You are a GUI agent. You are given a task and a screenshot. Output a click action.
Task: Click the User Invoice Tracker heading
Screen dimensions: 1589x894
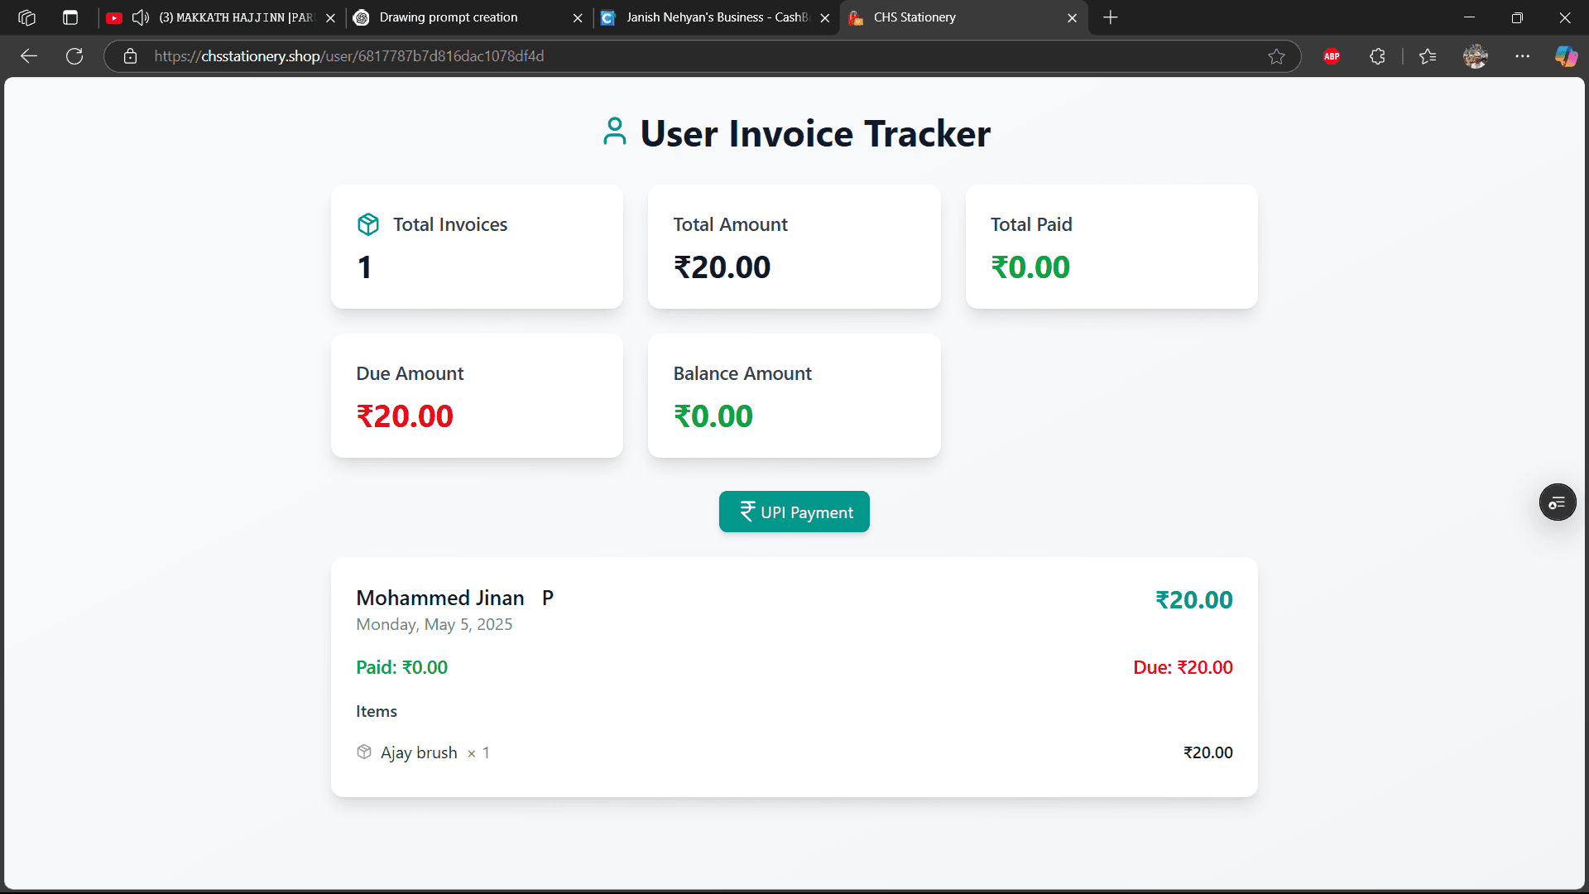pyautogui.click(x=815, y=133)
